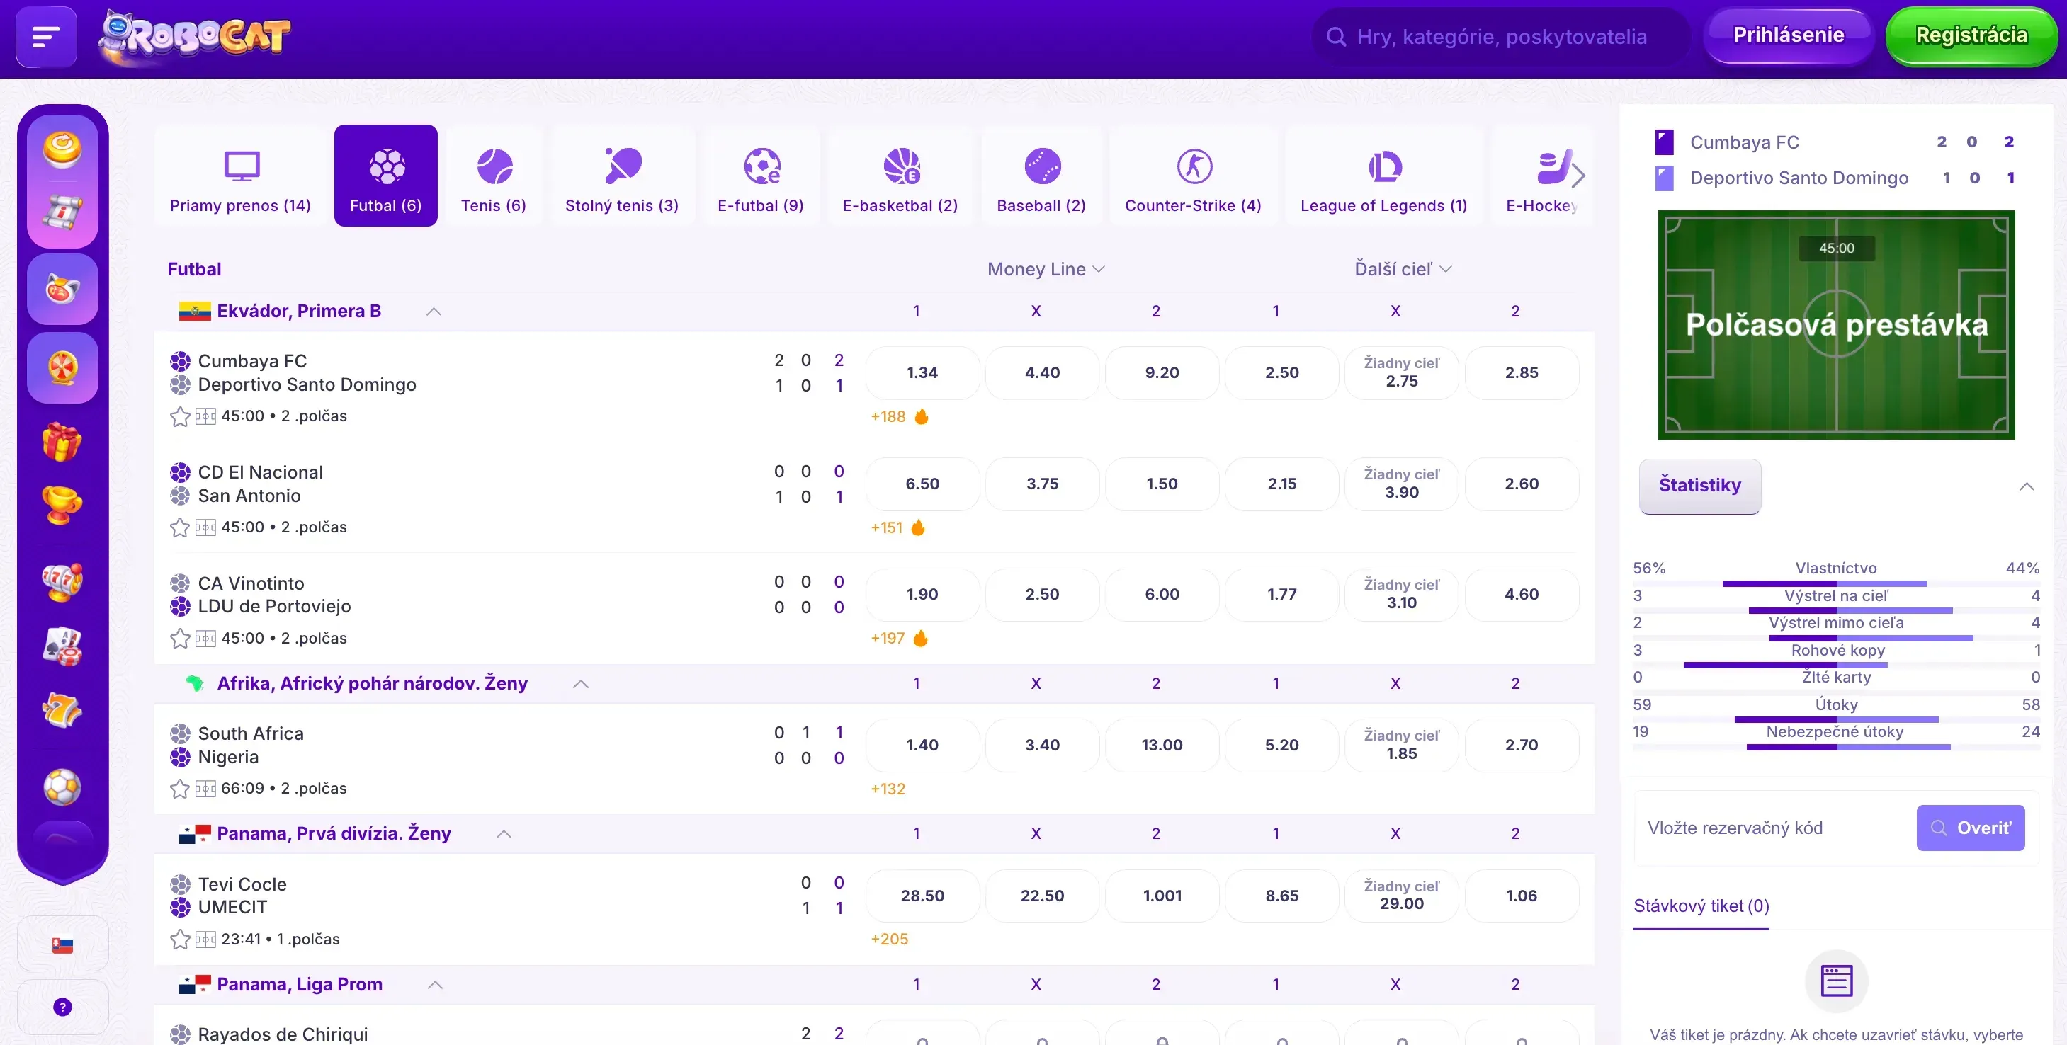Click the Prihlásenie login button
2067x1045 pixels.
[x=1789, y=35]
